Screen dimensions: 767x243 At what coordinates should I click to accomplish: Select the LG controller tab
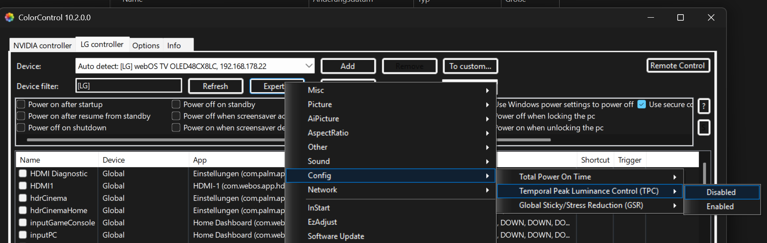[102, 44]
